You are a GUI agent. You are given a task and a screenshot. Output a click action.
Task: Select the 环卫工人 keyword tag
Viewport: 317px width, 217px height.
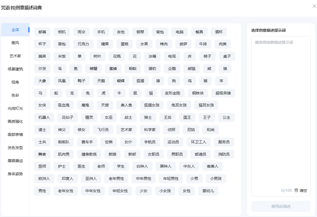tap(198, 142)
